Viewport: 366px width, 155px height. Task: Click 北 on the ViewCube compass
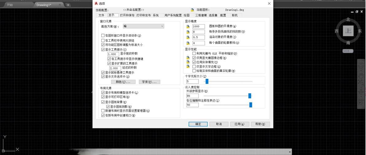348,20
